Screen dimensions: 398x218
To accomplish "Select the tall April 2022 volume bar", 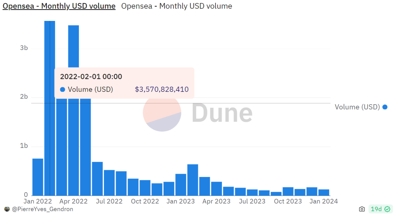I will (73, 110).
